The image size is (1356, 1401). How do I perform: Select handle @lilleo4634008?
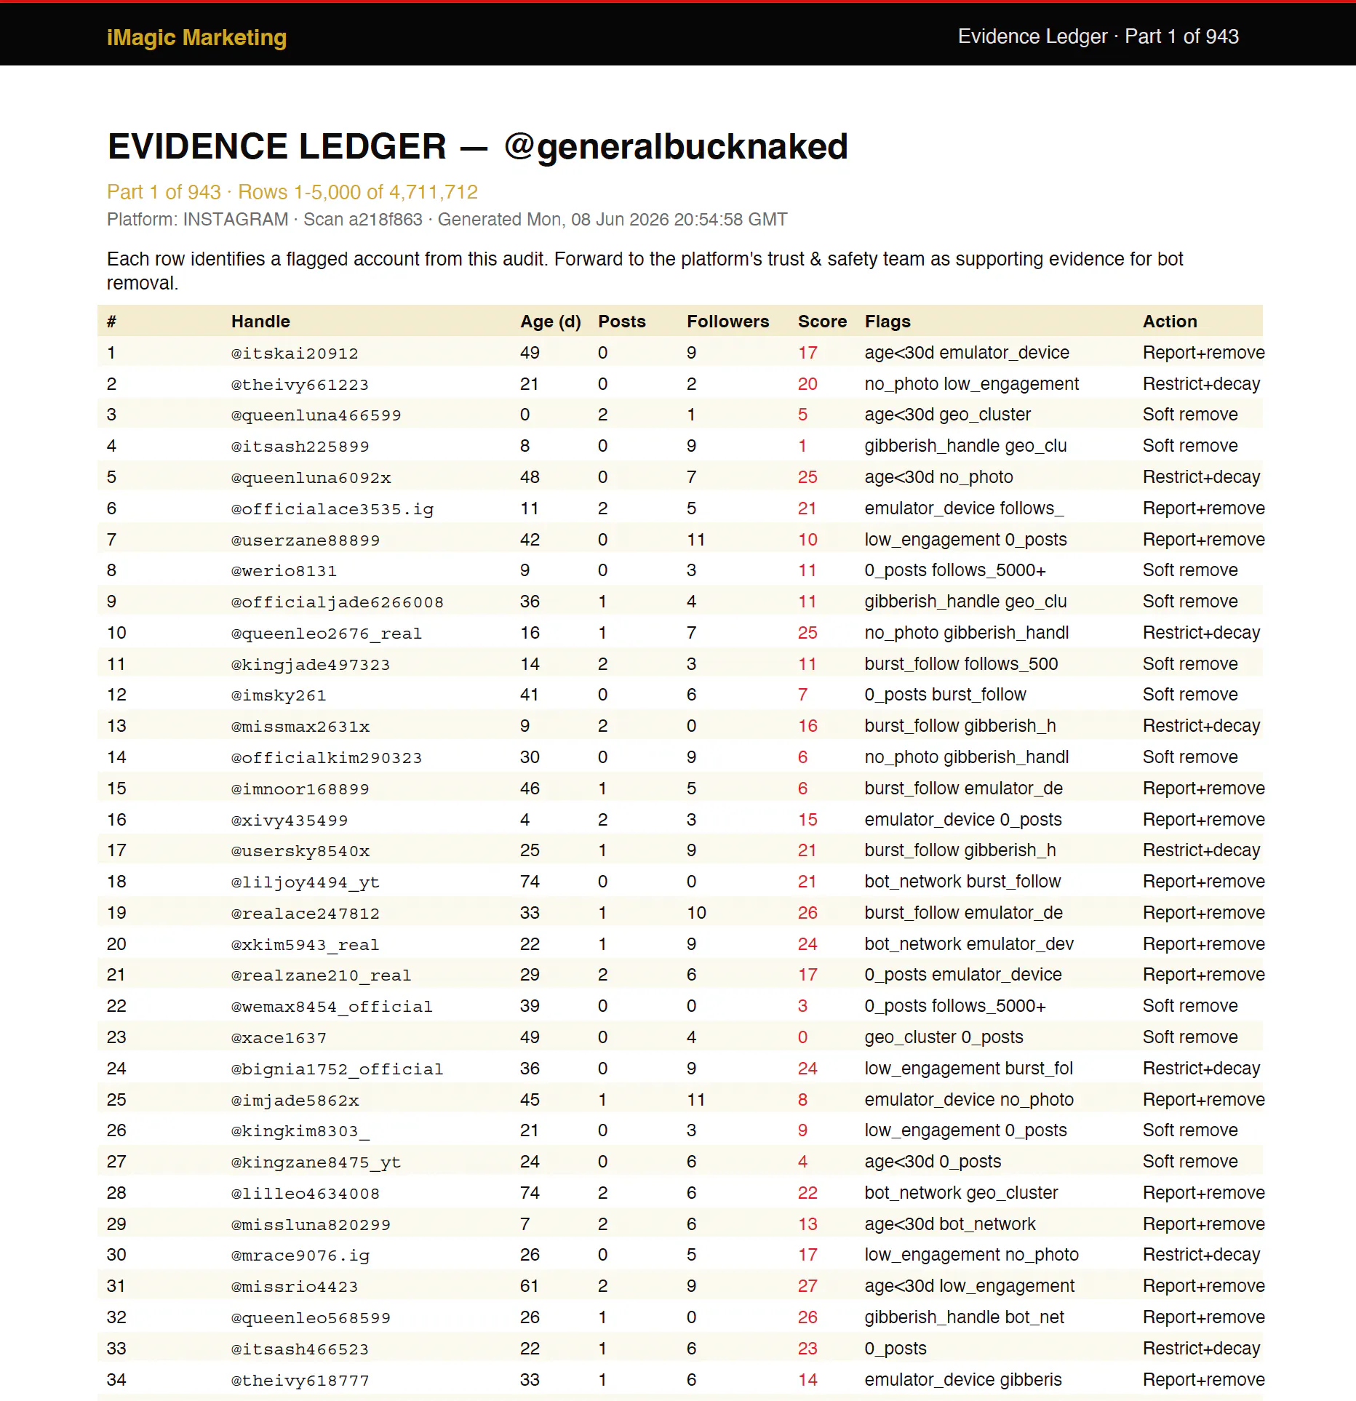pyautogui.click(x=306, y=1194)
